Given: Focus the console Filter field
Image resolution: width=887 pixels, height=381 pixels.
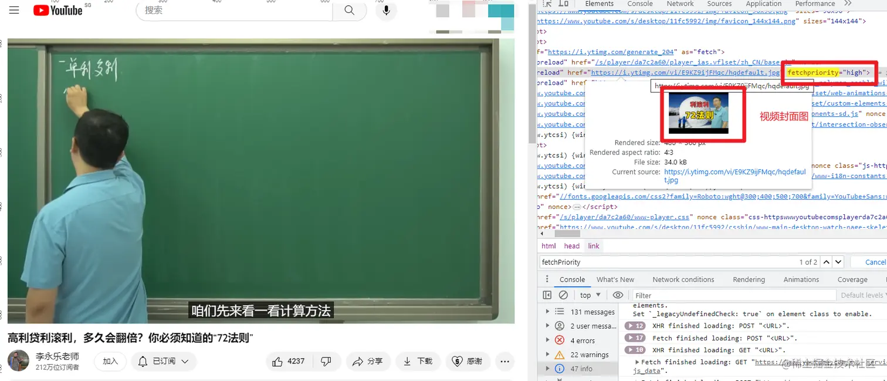Looking at the screenshot, I should [734, 295].
